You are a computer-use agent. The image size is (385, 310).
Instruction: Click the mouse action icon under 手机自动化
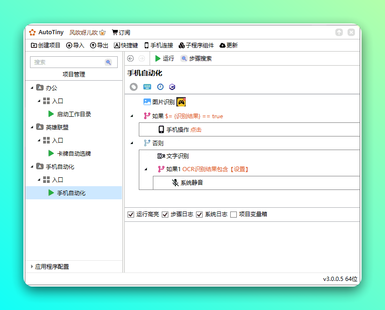[134, 87]
